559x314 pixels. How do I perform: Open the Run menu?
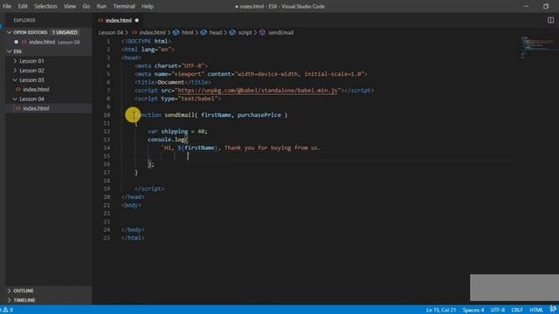tap(101, 6)
